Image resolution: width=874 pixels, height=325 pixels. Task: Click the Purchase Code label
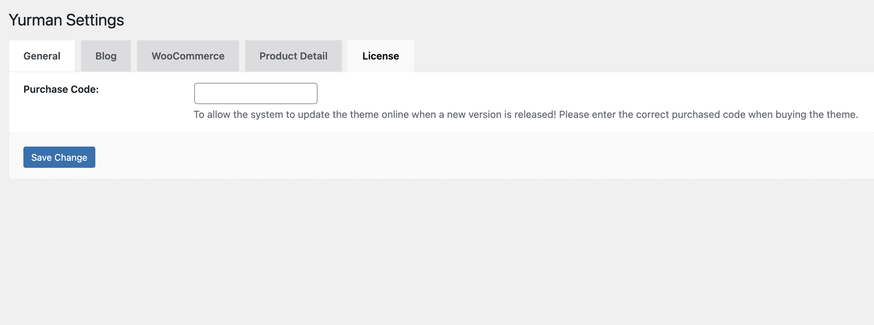click(x=61, y=89)
